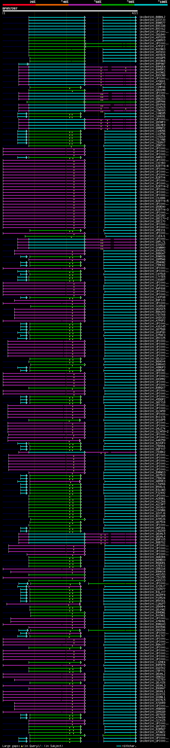Select hit label UniRef100_A9TBI5
The height and width of the screenshot is (748, 170).
tap(152, 55)
